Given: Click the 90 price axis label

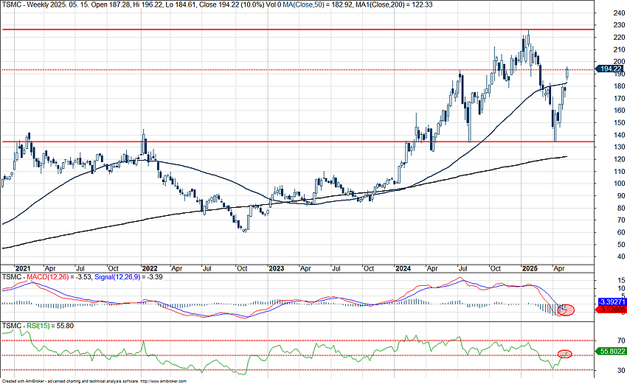Looking at the screenshot, I should tap(621, 196).
